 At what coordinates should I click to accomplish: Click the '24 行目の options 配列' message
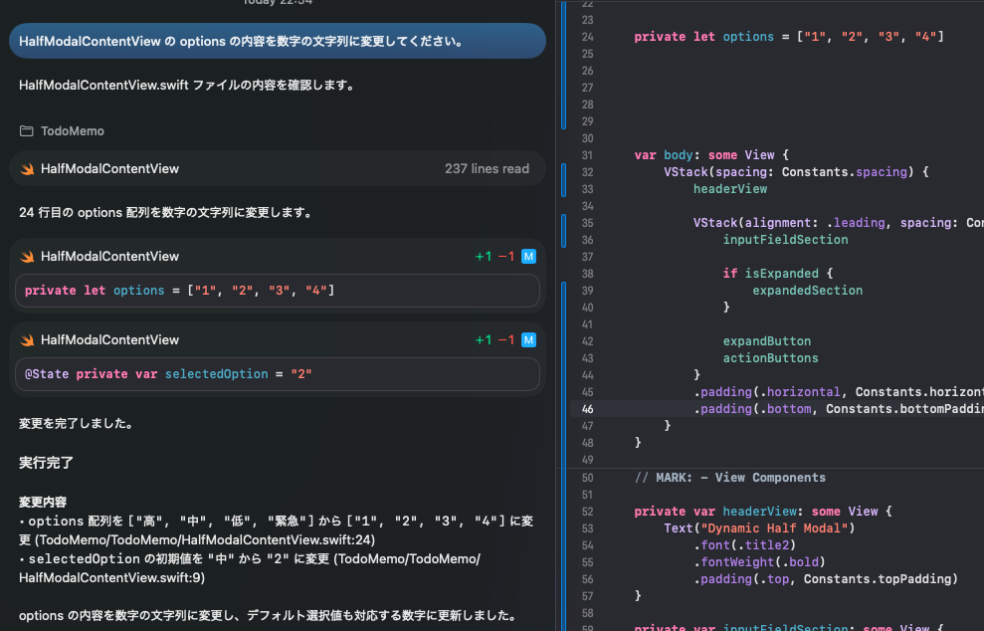(167, 212)
